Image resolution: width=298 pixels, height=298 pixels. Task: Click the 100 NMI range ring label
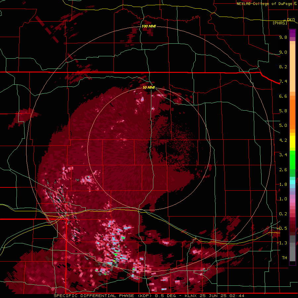(x=149, y=26)
